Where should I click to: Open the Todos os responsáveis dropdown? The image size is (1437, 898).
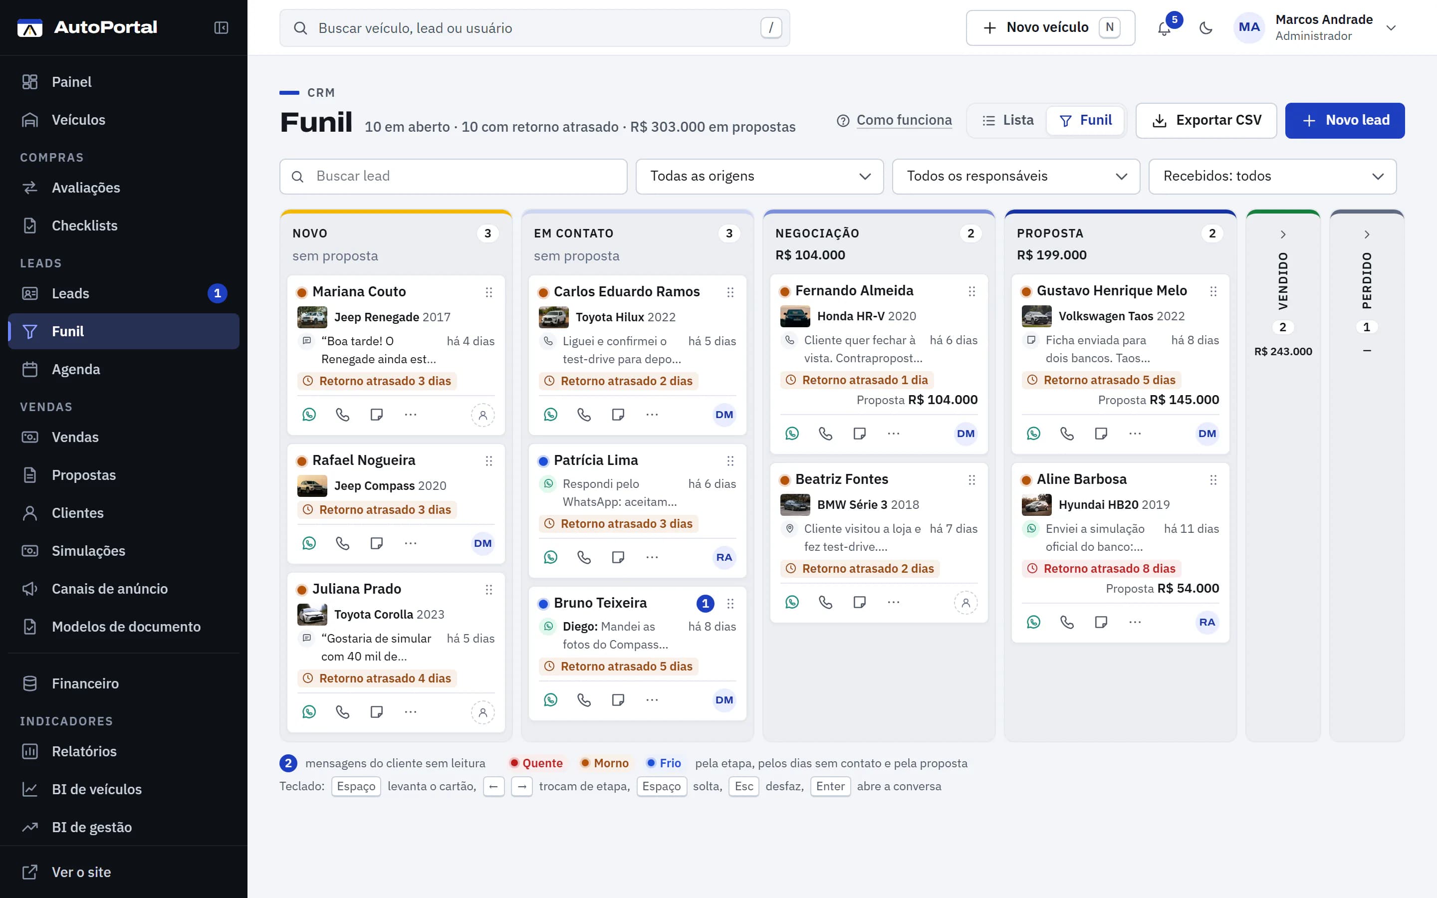coord(1016,177)
